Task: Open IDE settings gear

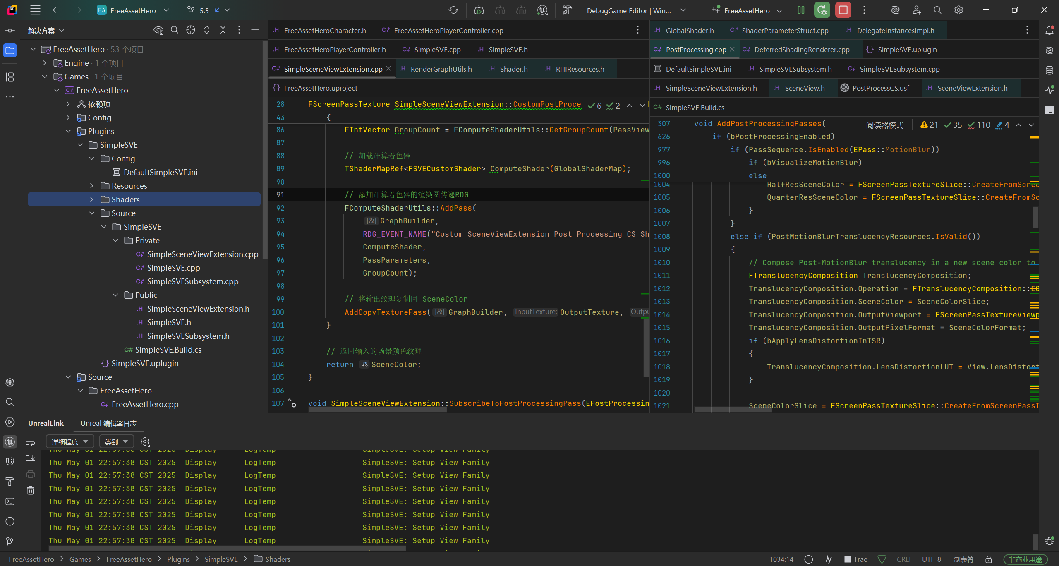Action: coord(958,10)
